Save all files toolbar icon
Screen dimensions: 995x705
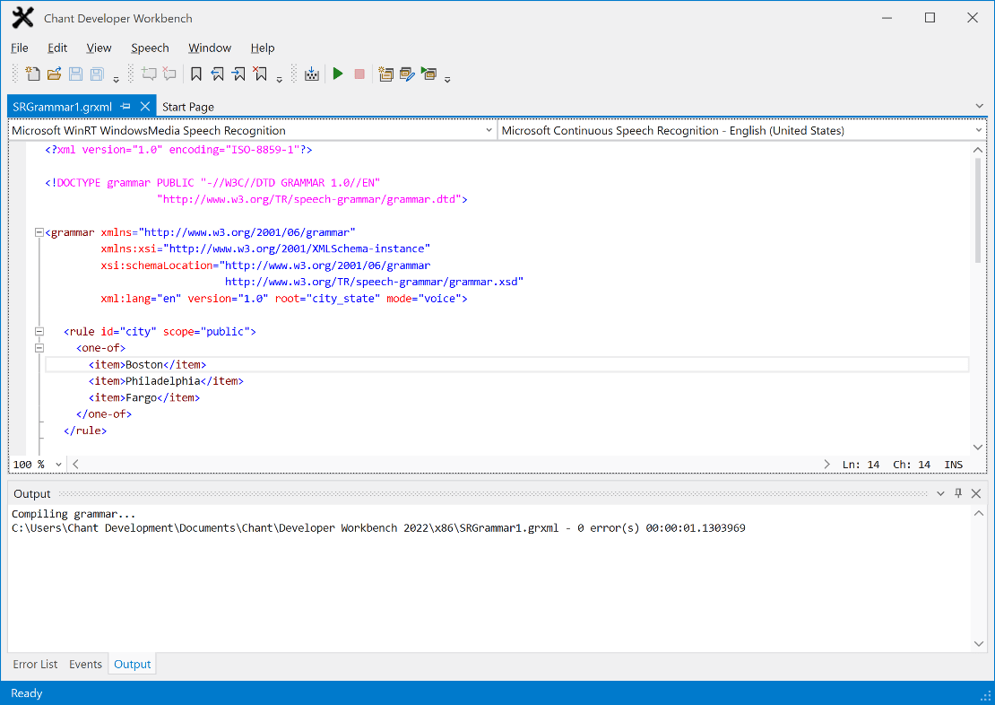point(97,74)
